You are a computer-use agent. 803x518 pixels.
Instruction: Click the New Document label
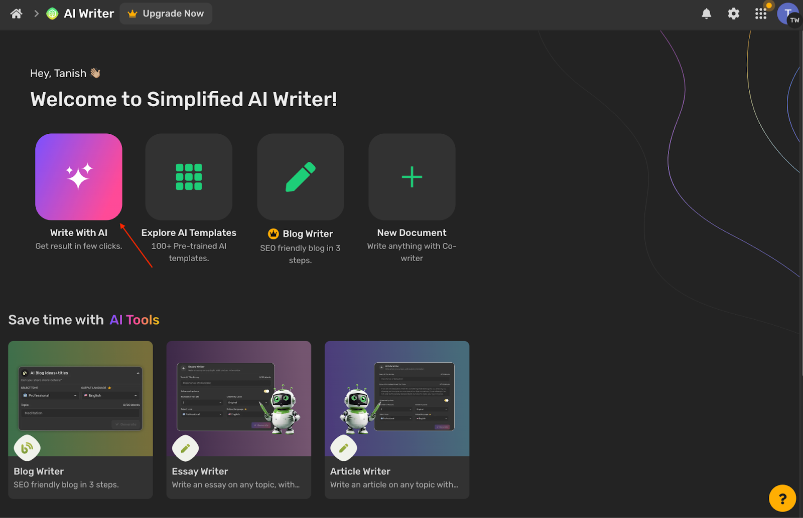pyautogui.click(x=412, y=232)
